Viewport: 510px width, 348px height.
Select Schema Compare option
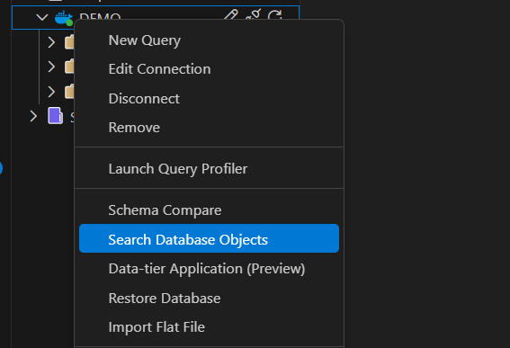[x=209, y=210]
